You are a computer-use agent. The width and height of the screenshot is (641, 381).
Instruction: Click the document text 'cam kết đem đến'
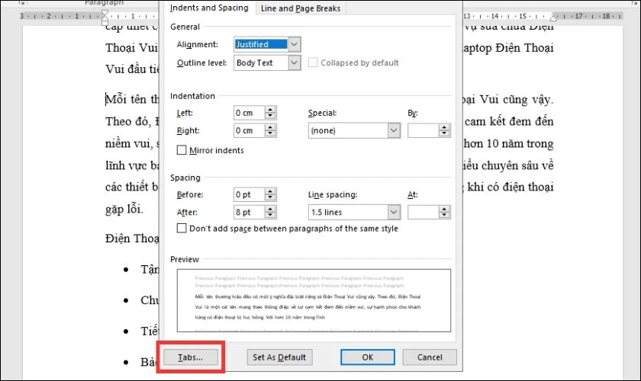point(510,121)
